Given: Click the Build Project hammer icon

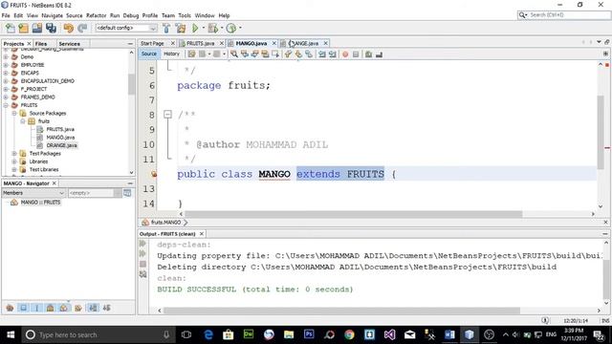Looking at the screenshot, I should coord(166,28).
